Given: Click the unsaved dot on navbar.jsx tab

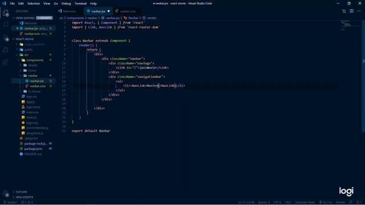Looking at the screenshot, I should pyautogui.click(x=109, y=11).
